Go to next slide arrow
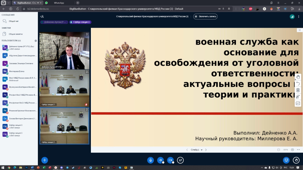 (x=206, y=150)
